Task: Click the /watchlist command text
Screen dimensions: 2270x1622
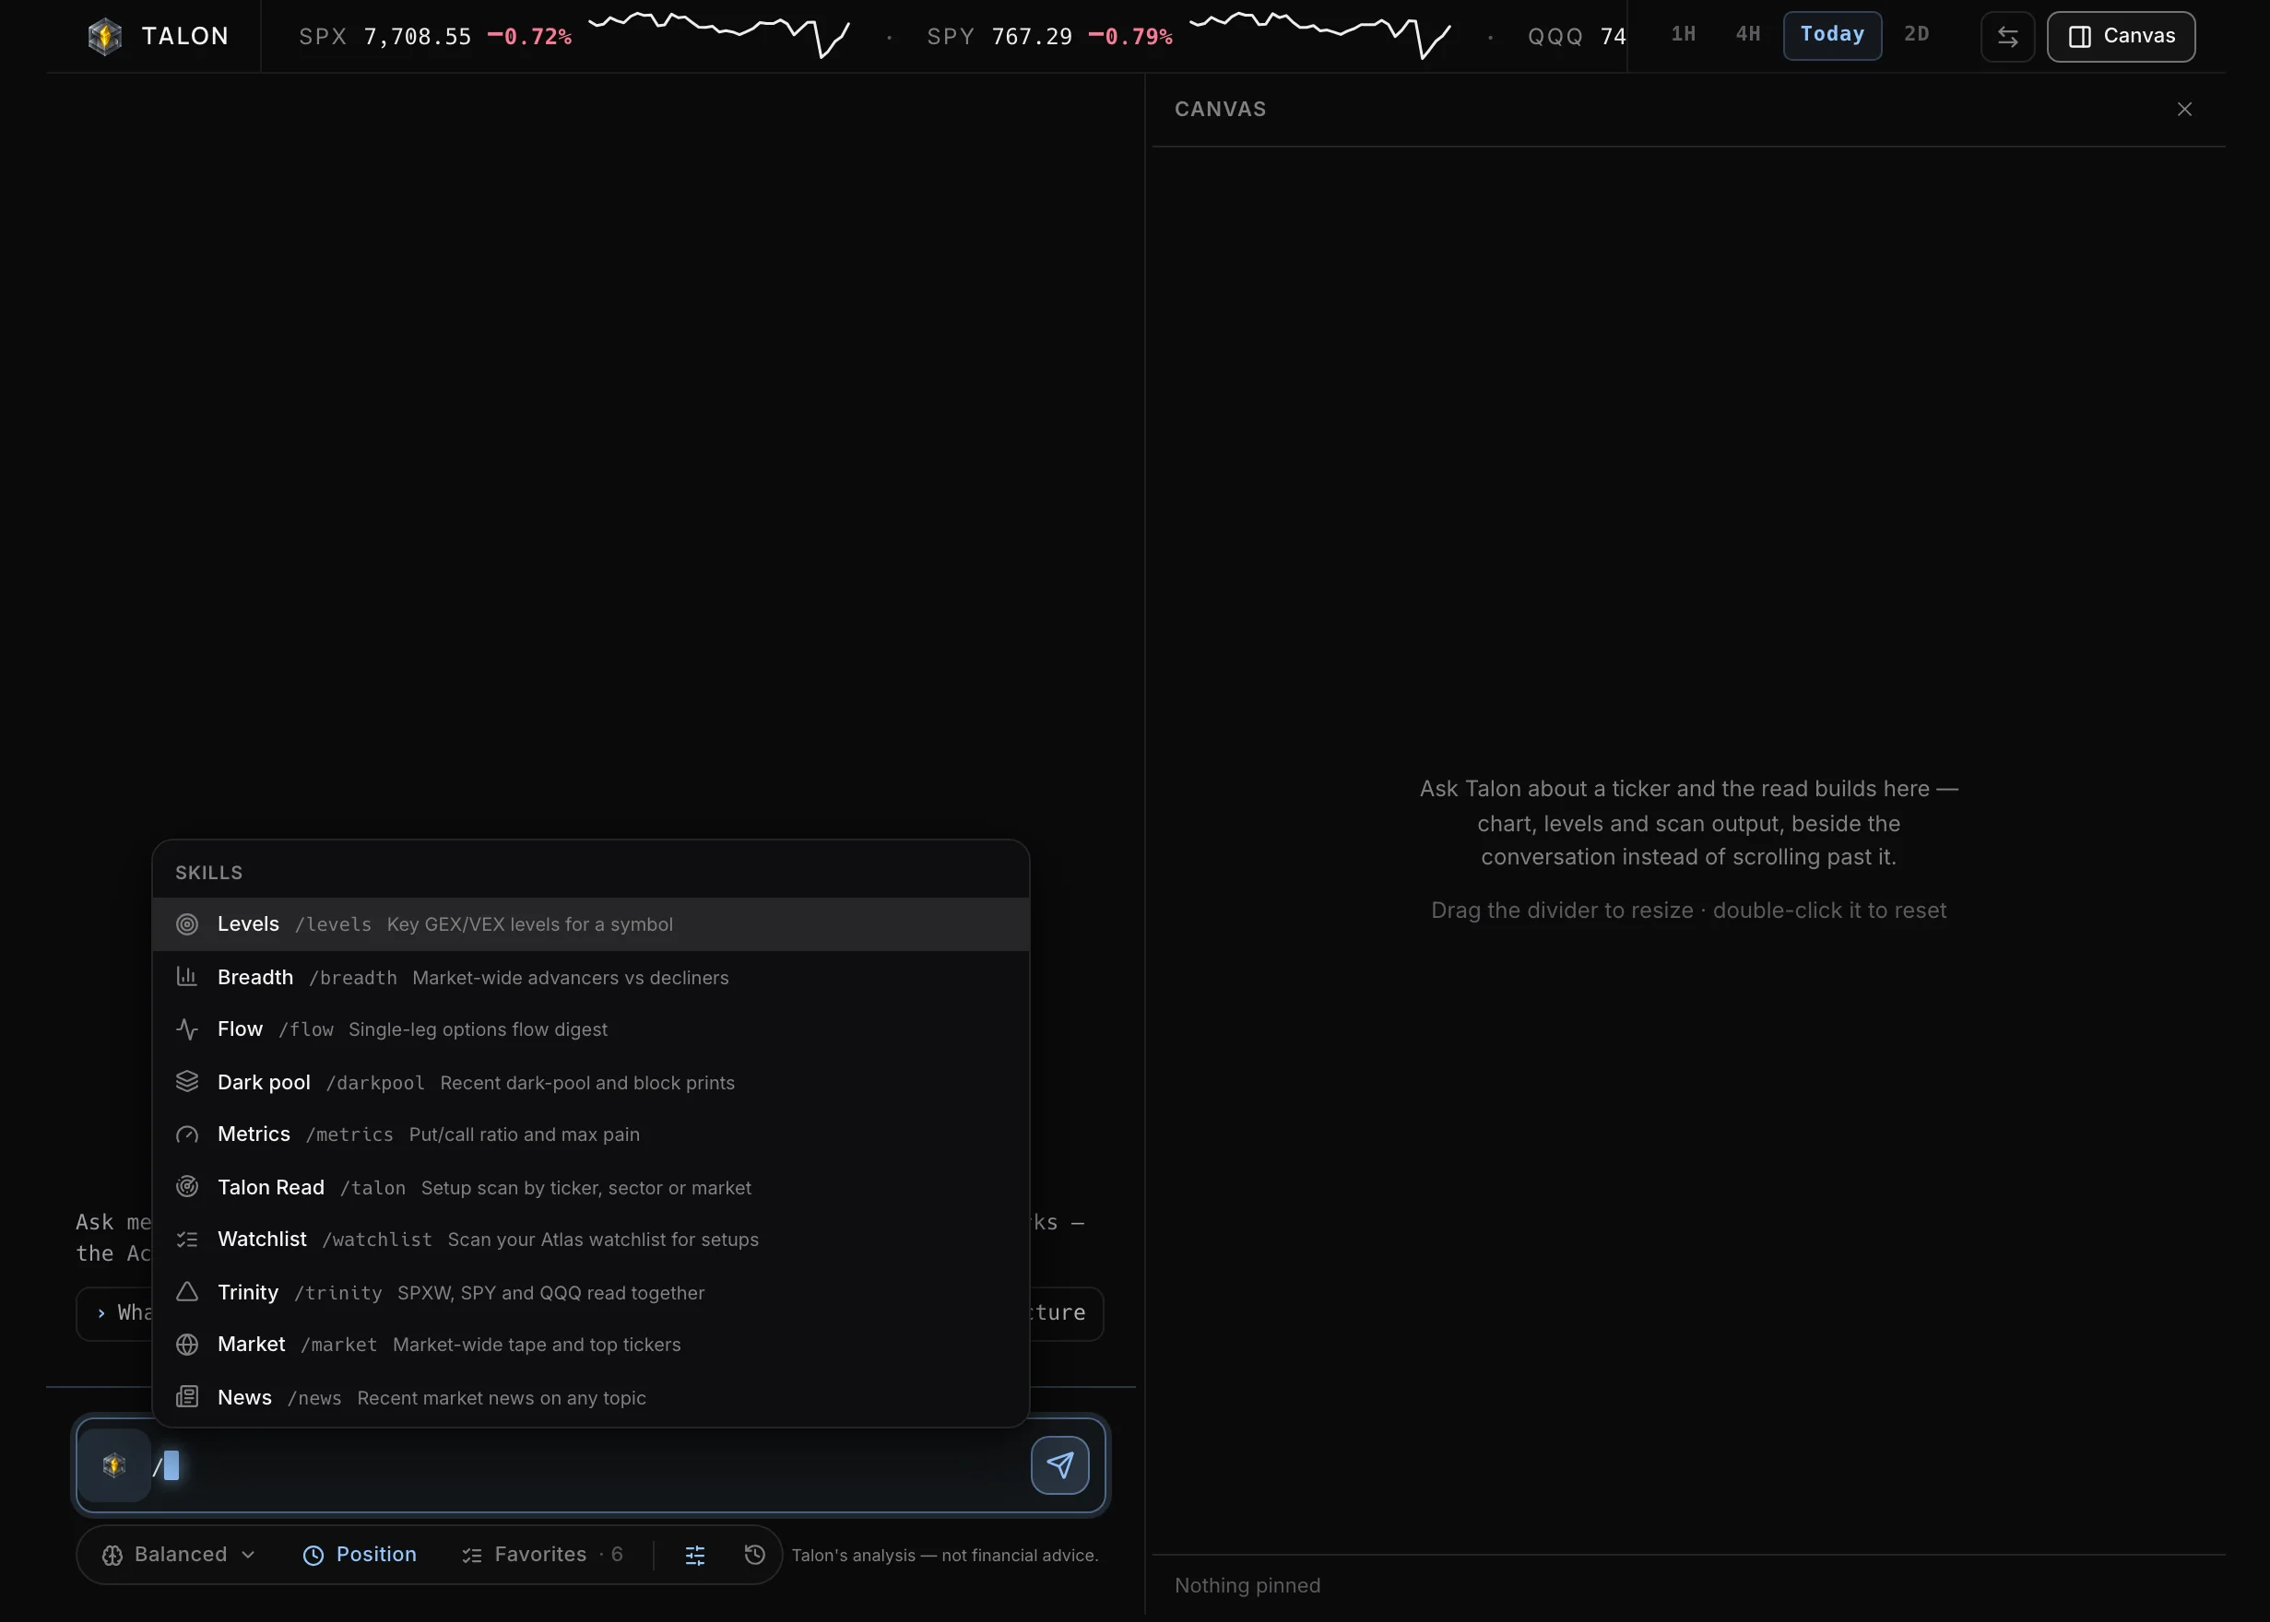Action: pyautogui.click(x=377, y=1240)
